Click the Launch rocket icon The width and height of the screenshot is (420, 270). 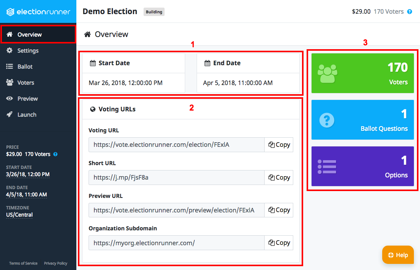(10, 114)
